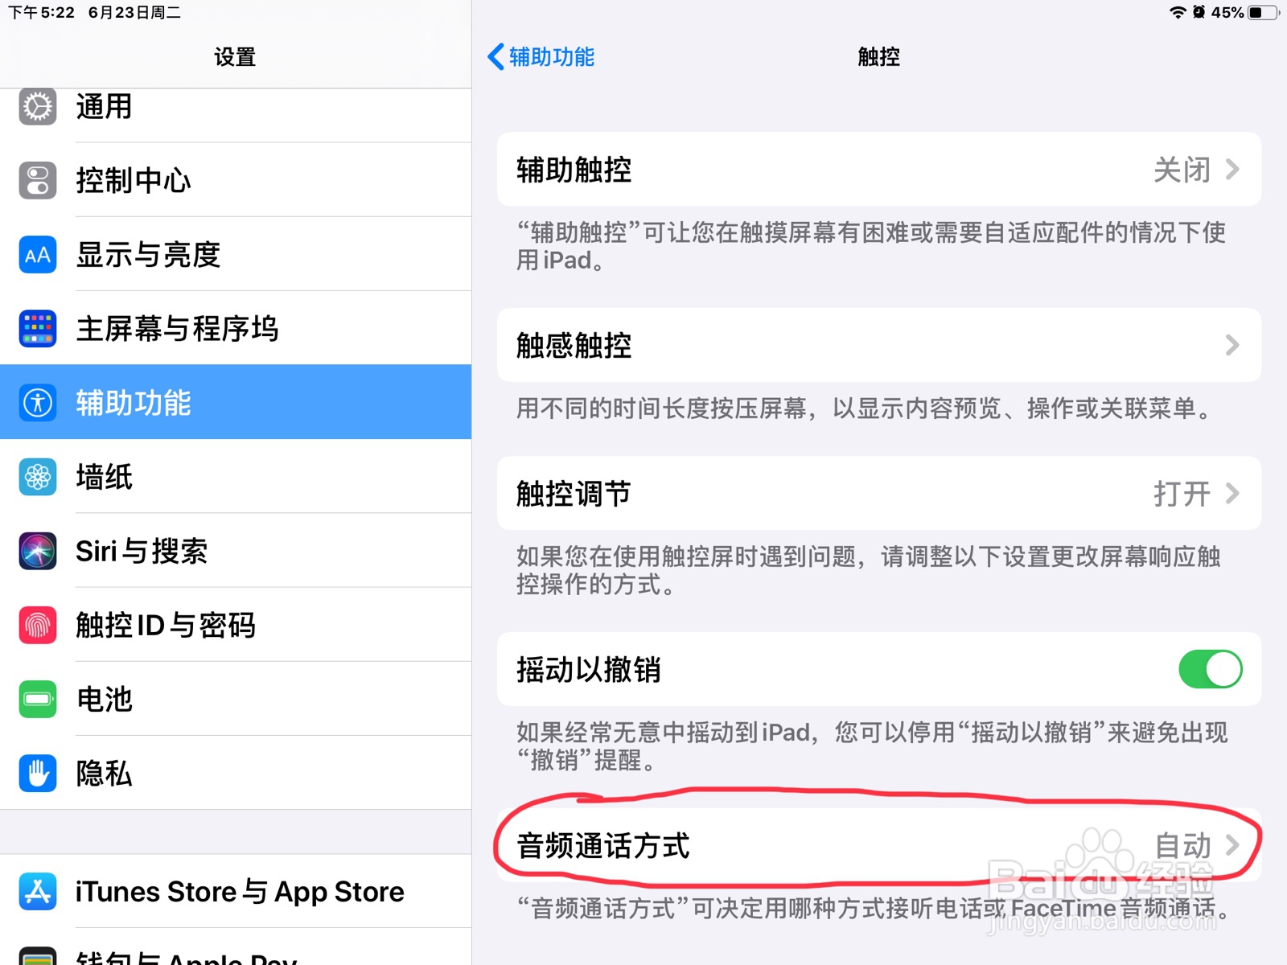This screenshot has height=965, width=1287.
Task: Toggle the 摇动以撤销 switch off
Action: (x=1210, y=669)
